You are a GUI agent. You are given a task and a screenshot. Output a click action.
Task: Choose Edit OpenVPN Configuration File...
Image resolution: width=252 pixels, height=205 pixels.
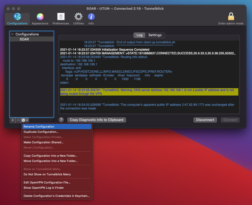(x=57, y=182)
